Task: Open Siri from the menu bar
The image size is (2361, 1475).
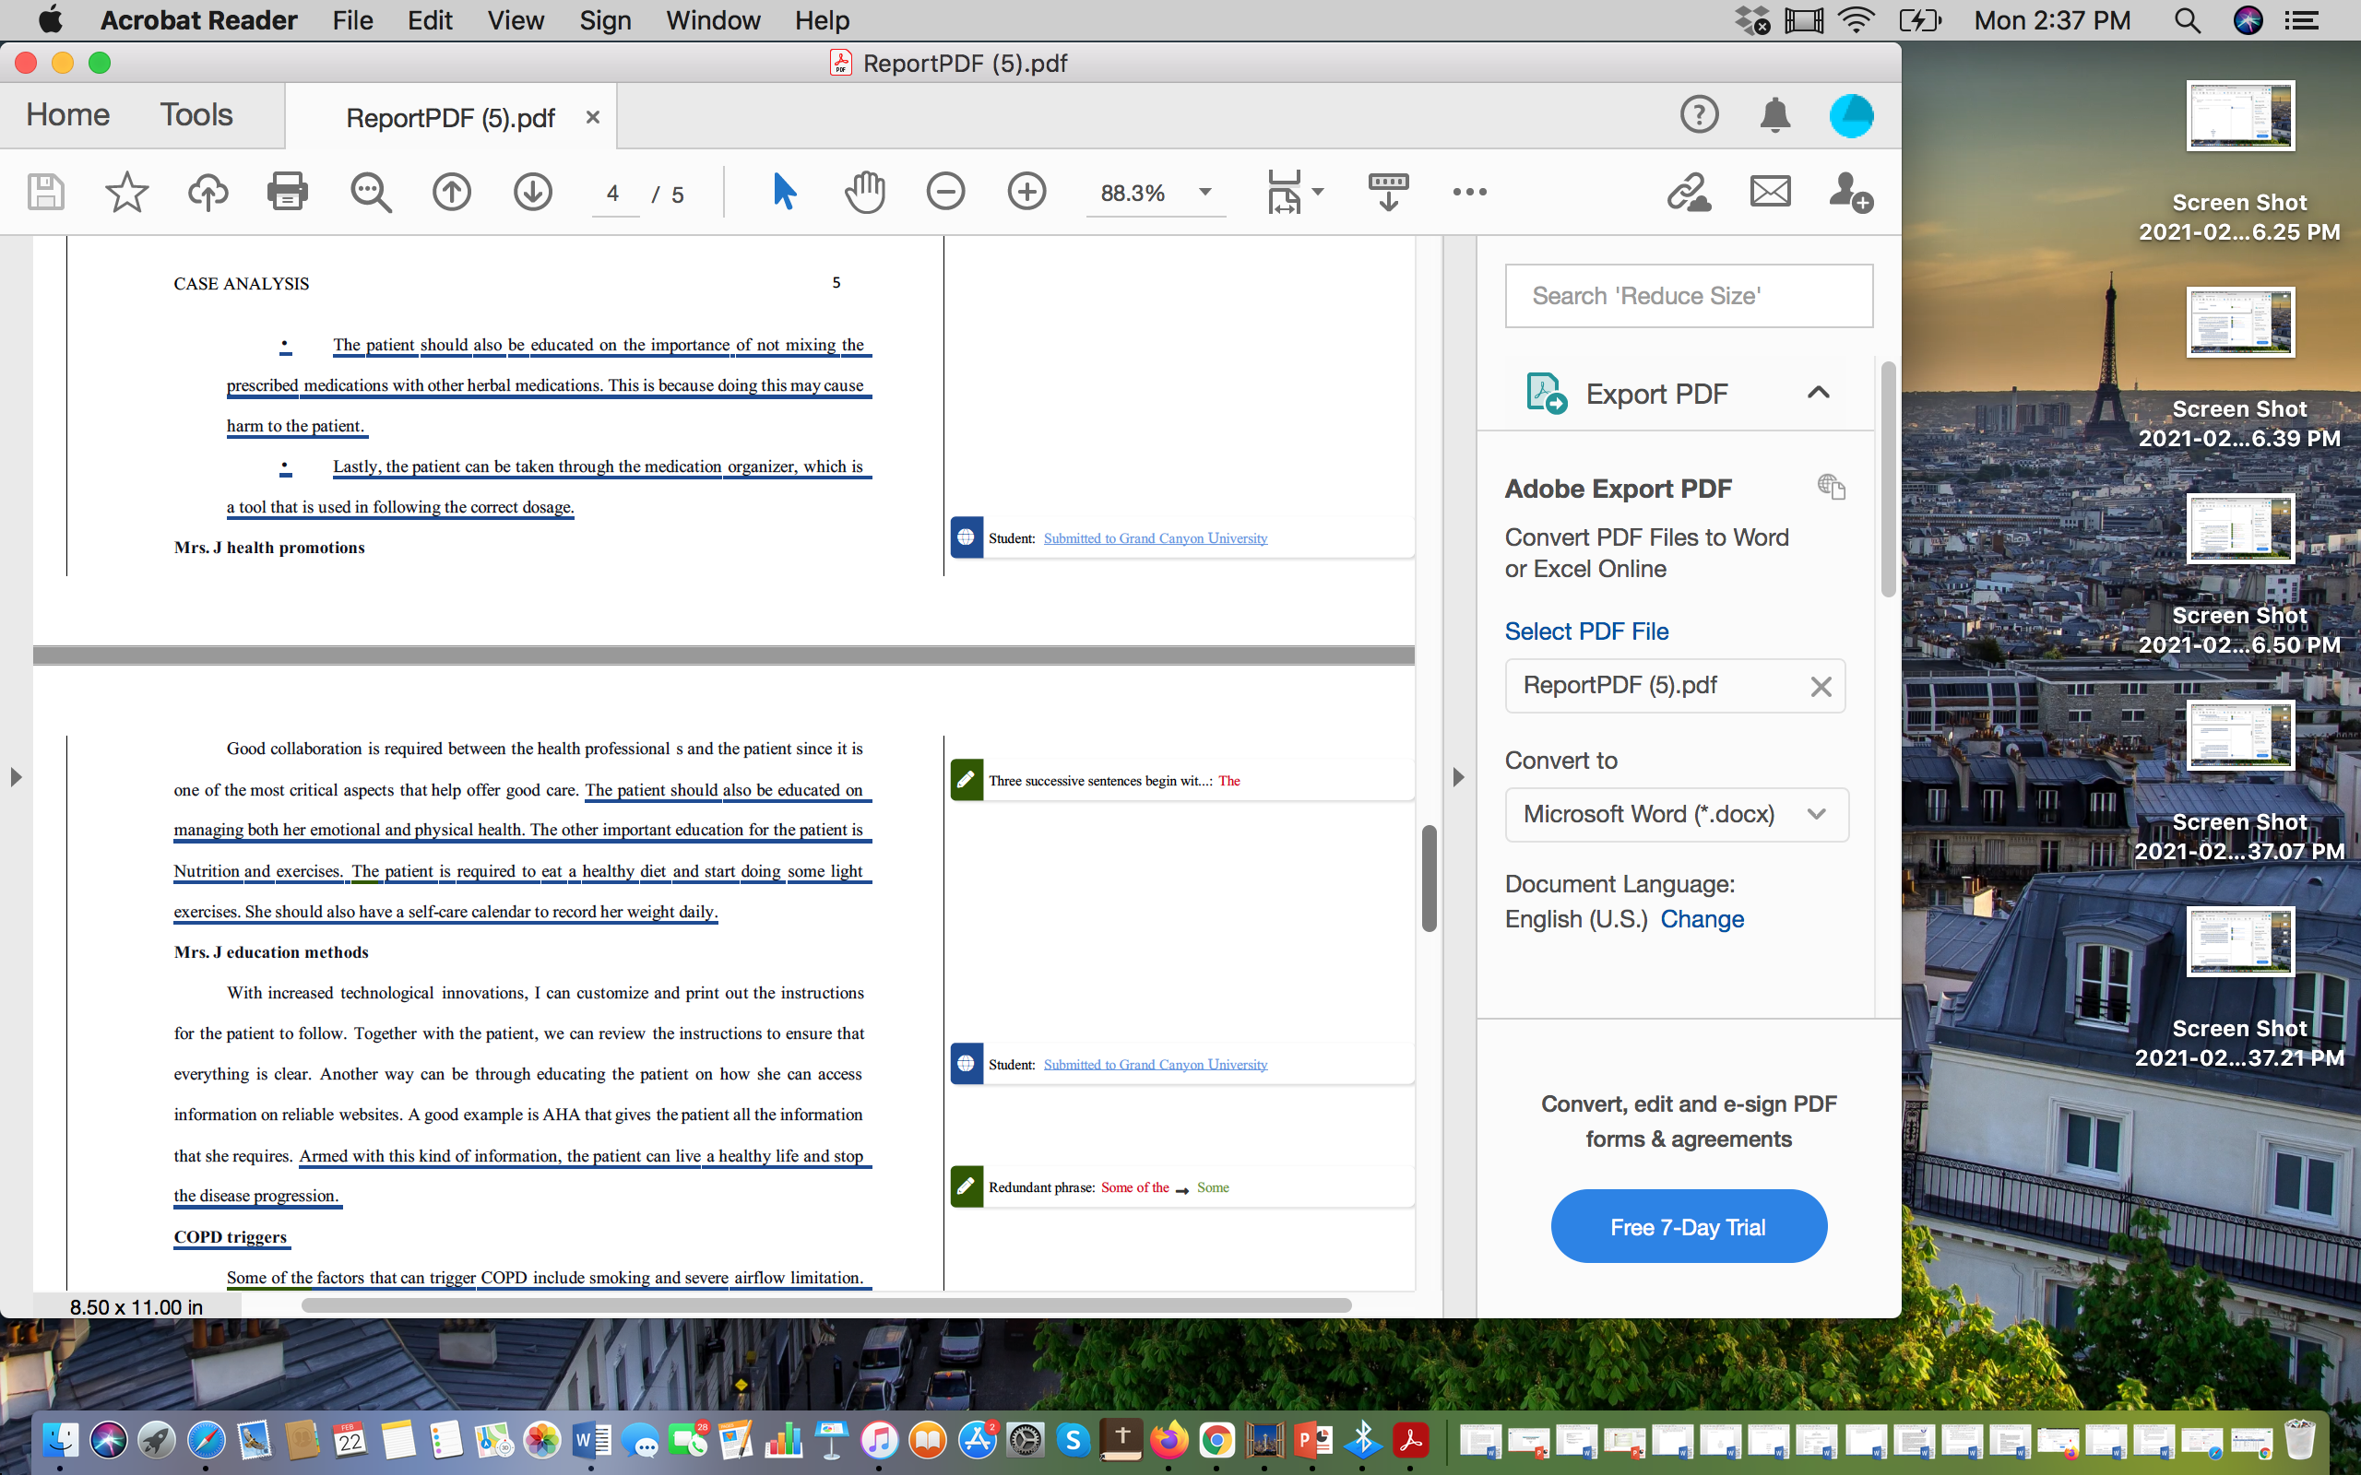Action: pyautogui.click(x=2248, y=20)
